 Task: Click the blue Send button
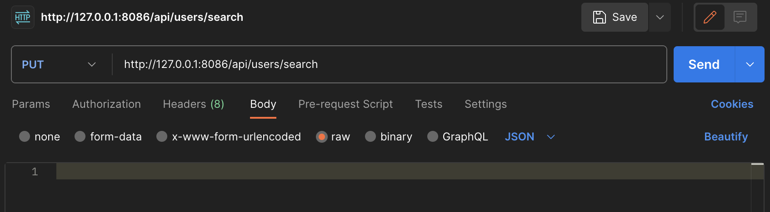coord(704,64)
